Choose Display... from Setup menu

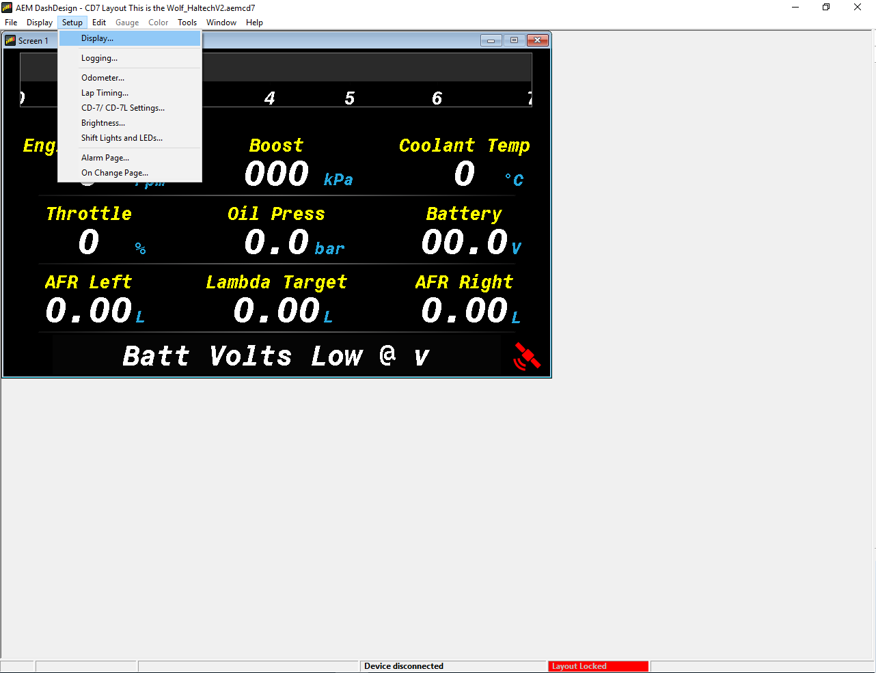tap(130, 38)
